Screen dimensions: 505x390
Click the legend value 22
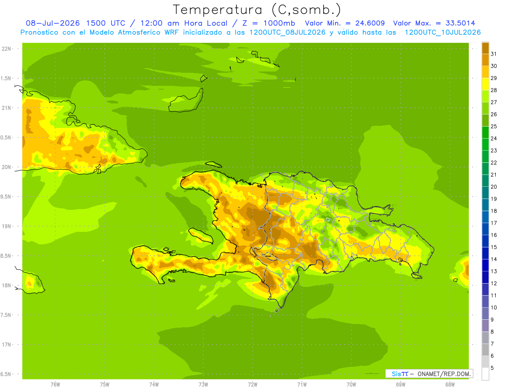(494, 163)
